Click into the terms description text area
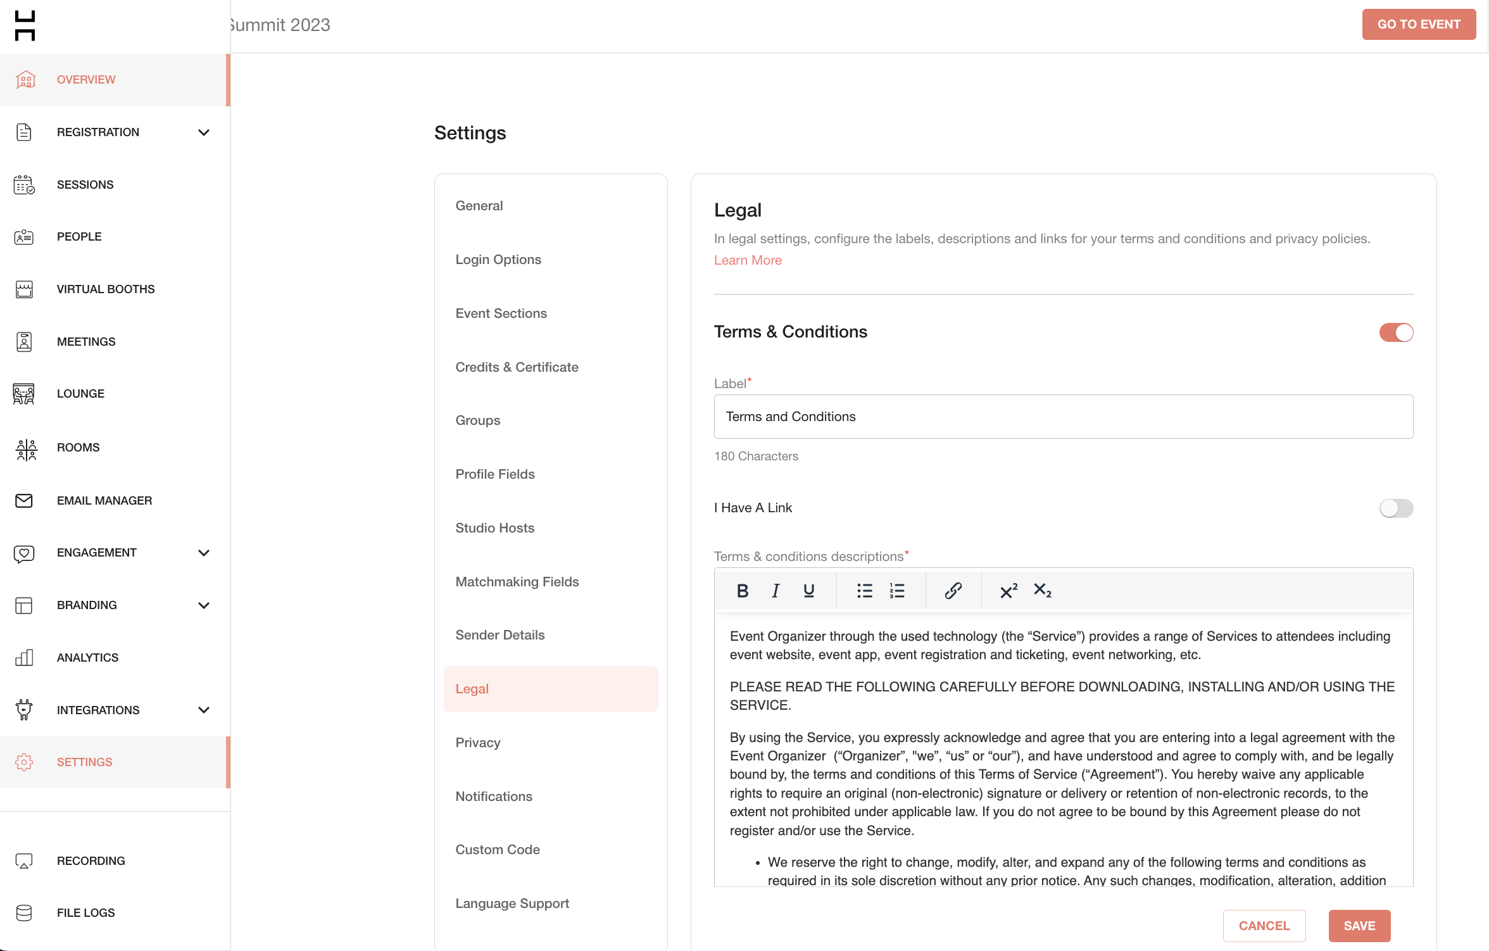 pyautogui.click(x=1063, y=748)
